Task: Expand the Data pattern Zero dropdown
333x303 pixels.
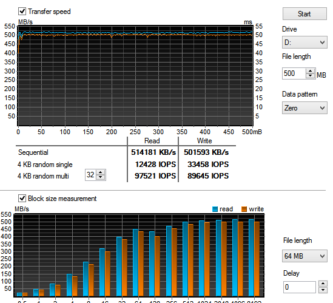Action: pos(304,108)
